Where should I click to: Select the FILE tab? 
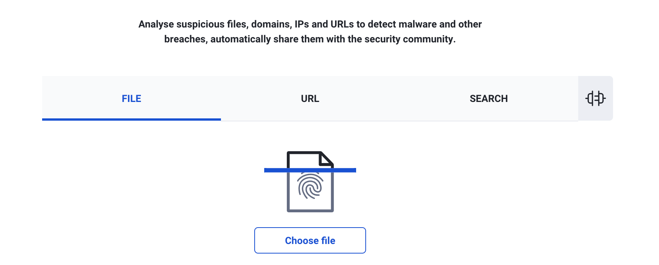131,99
